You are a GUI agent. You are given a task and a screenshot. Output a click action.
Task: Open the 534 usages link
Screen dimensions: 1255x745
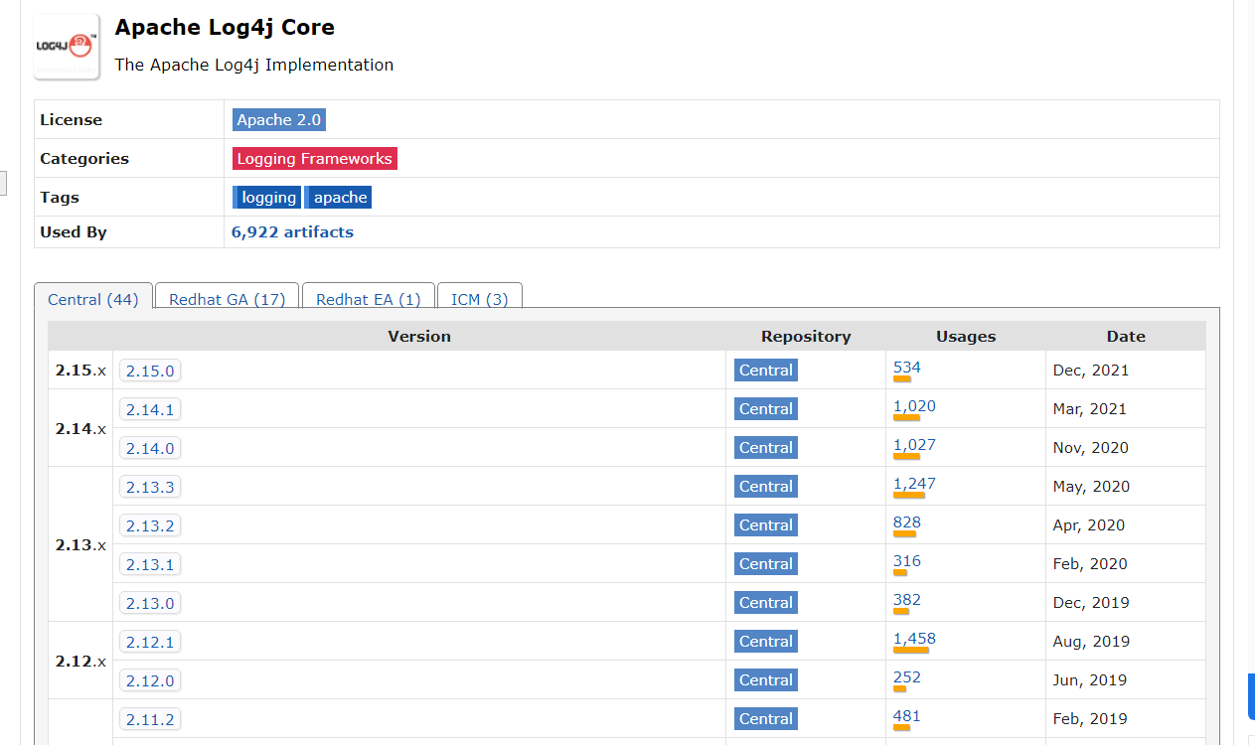pyautogui.click(x=907, y=368)
